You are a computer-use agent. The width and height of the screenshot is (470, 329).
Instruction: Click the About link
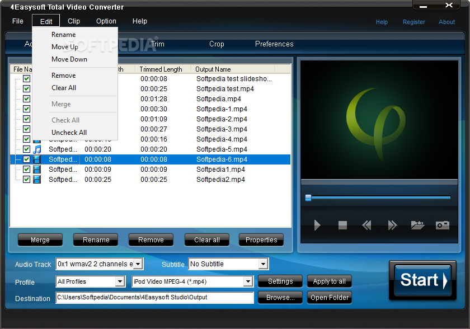coord(446,22)
